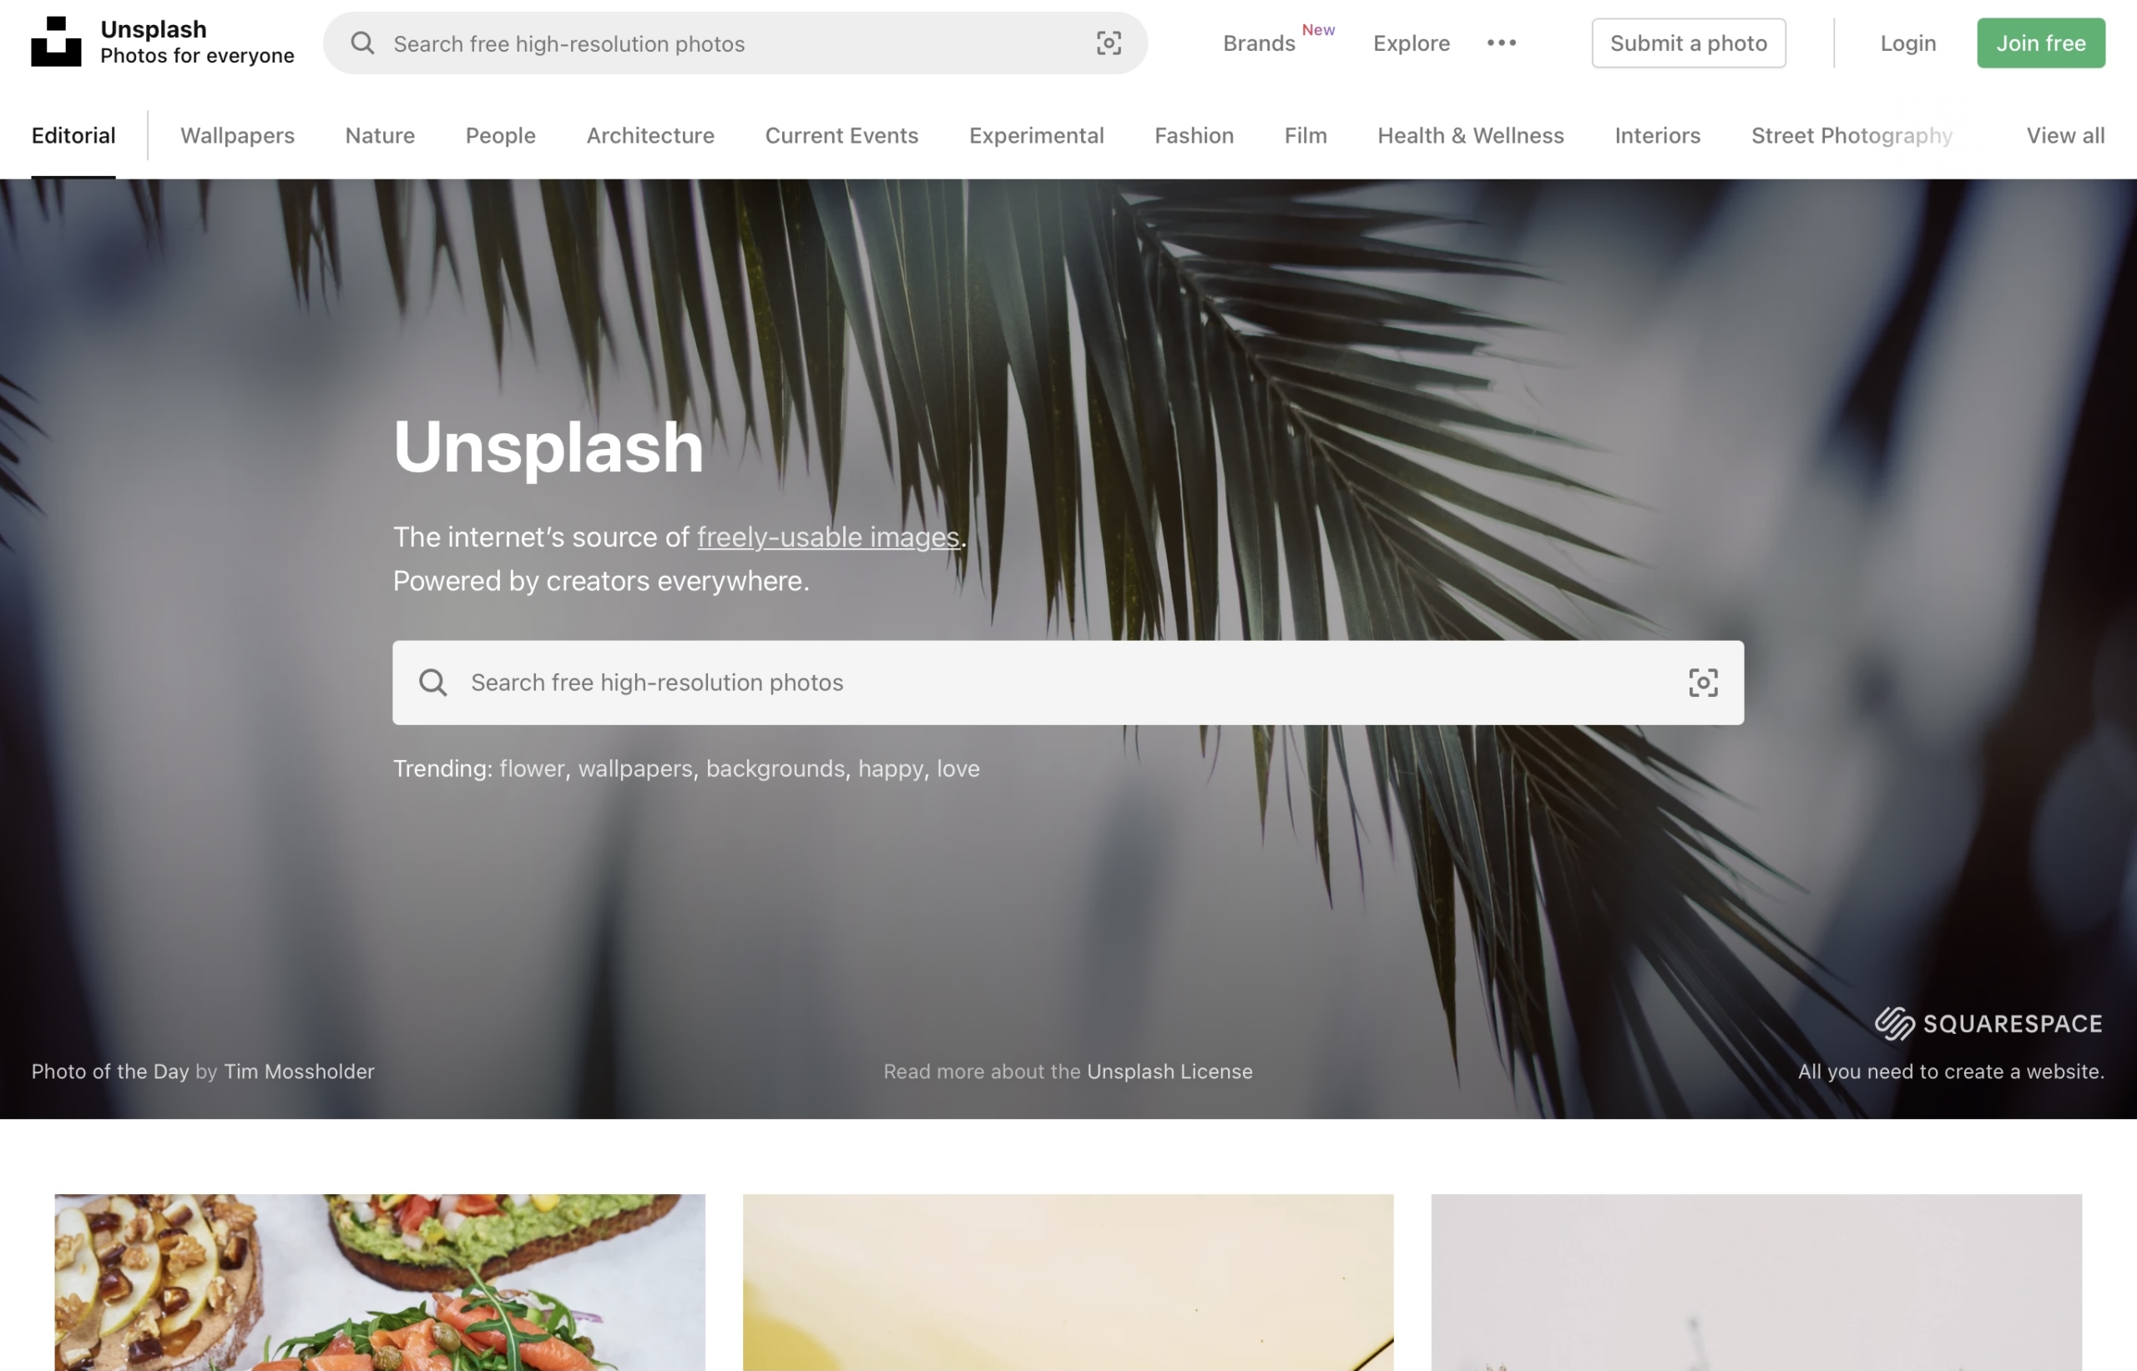Click the search magnifier icon in hero
The image size is (2137, 1371).
point(433,682)
